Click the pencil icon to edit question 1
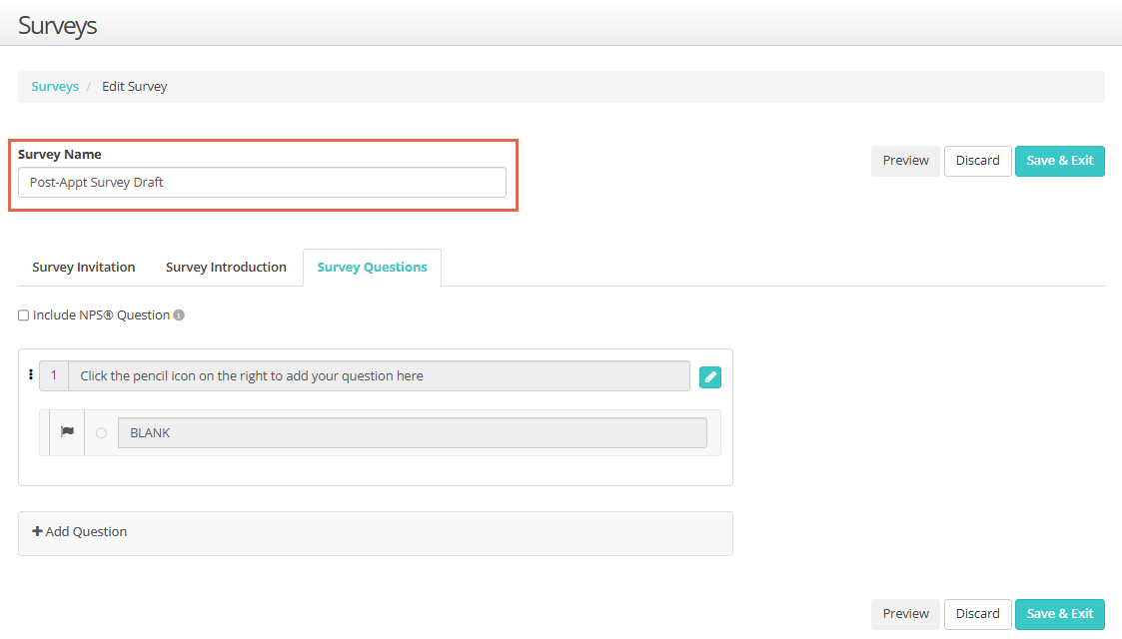 pos(709,376)
